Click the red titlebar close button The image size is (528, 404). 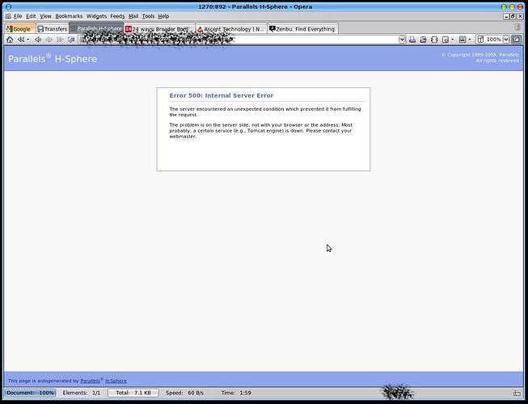coord(520,6)
